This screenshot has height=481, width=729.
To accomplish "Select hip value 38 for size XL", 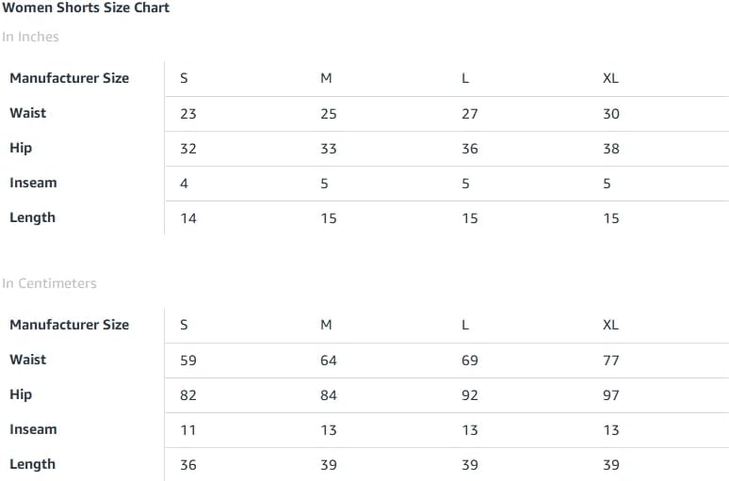I will point(611,149).
